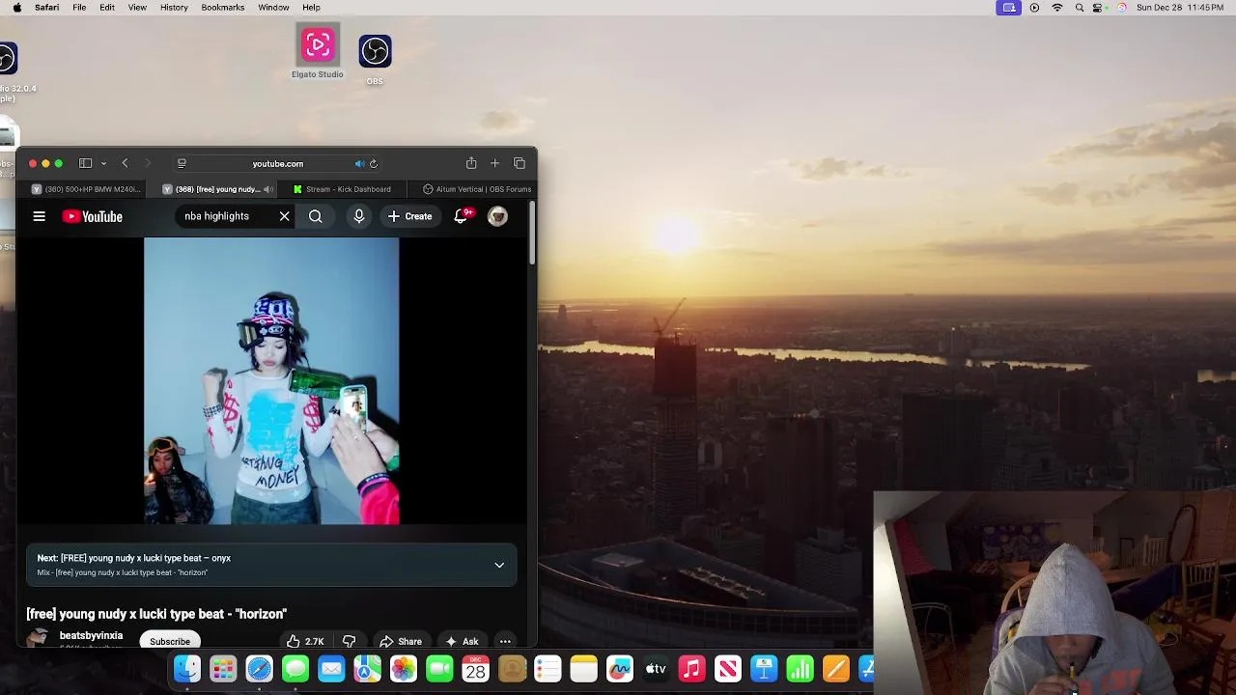Open Numbers from the Dock
The image size is (1236, 695).
(800, 668)
